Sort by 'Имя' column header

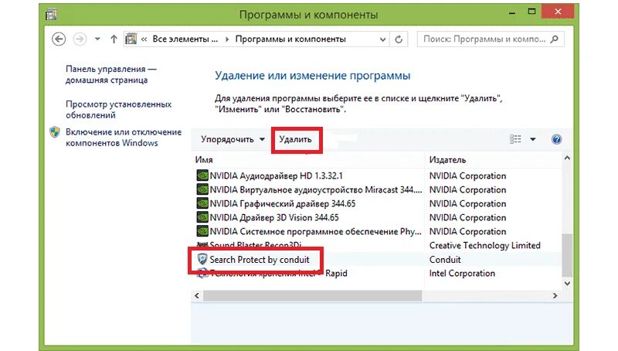204,160
